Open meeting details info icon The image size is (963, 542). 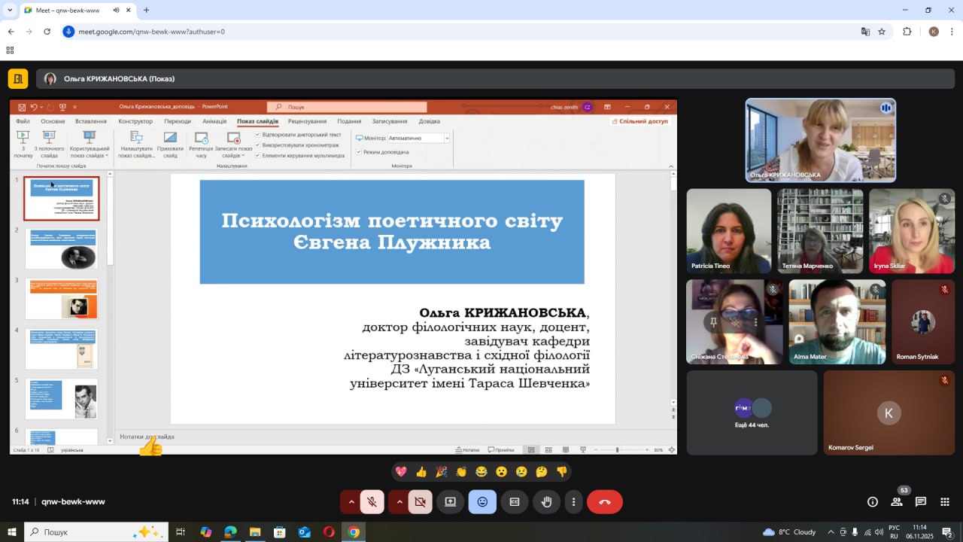pos(873,502)
